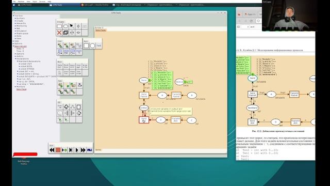Switch to the lab12.pdf Mozilla Firefox taskbar window

[x=95, y=5]
